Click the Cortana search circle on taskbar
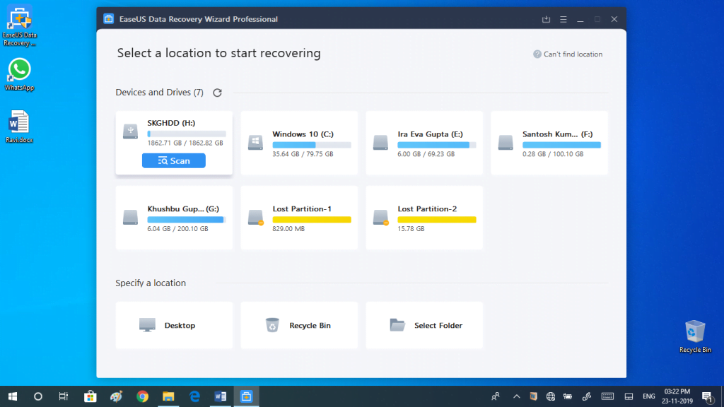This screenshot has width=724, height=407. pos(38,396)
